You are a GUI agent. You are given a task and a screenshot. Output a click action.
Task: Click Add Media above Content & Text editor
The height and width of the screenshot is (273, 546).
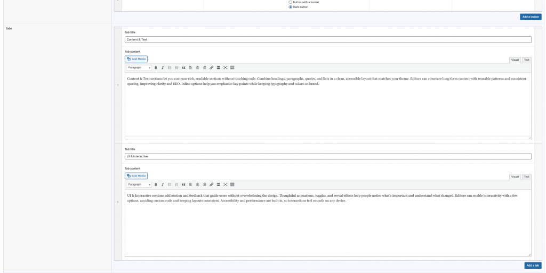(x=136, y=59)
